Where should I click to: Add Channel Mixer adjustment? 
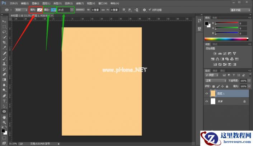[232, 59]
